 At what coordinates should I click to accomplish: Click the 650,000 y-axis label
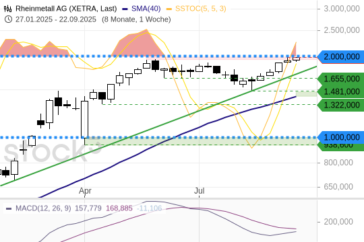338,187
